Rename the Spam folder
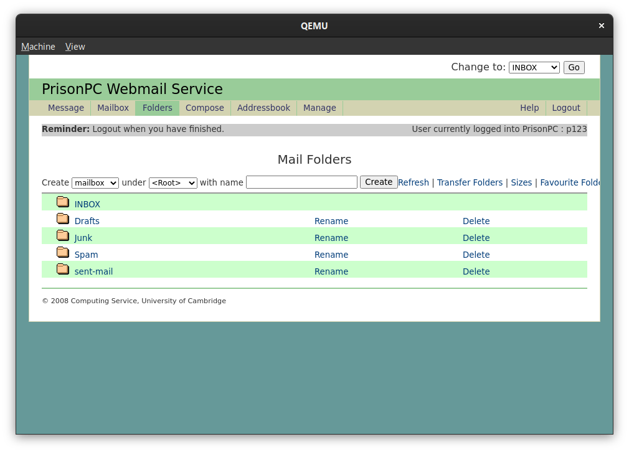Screen dimensions: 629x452 click(331, 255)
